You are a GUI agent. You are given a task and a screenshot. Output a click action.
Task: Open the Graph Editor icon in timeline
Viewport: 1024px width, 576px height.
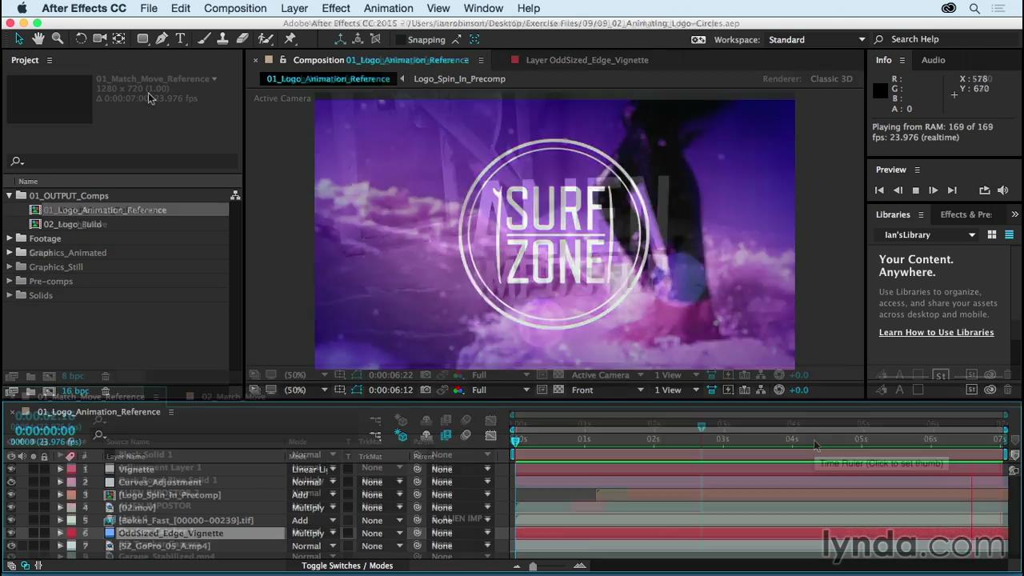(490, 435)
